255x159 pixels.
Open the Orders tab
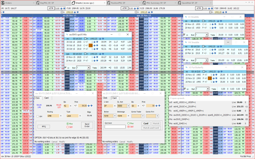coord(17,3)
